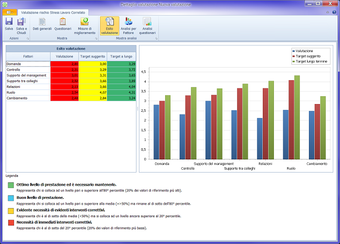Collapse the ribbon with the chevron
This screenshot has height=244, width=340.
tap(328, 12)
